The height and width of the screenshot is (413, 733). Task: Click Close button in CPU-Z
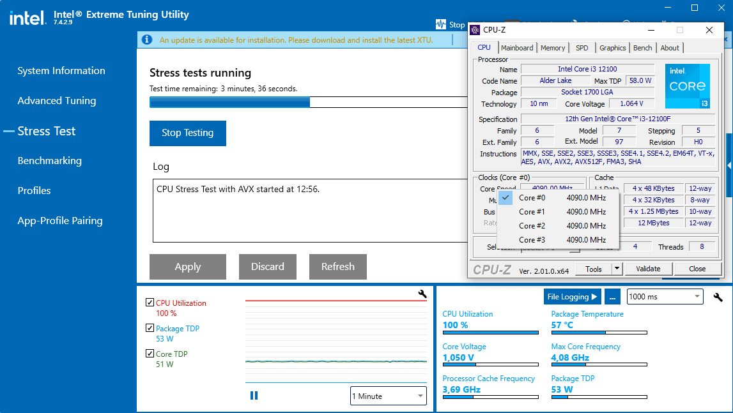[x=697, y=269]
